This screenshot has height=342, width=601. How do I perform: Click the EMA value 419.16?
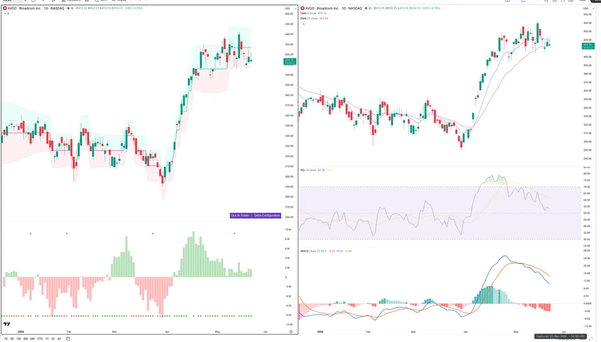(322, 14)
